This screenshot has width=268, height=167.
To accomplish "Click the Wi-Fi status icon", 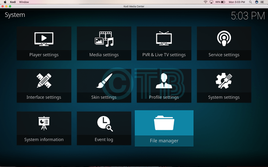I will (205, 2).
